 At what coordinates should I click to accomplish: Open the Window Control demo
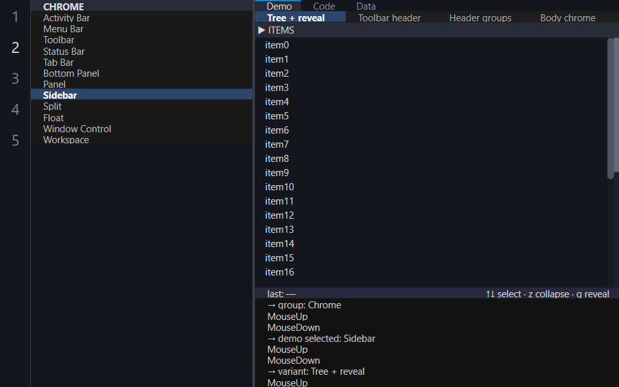[141, 129]
